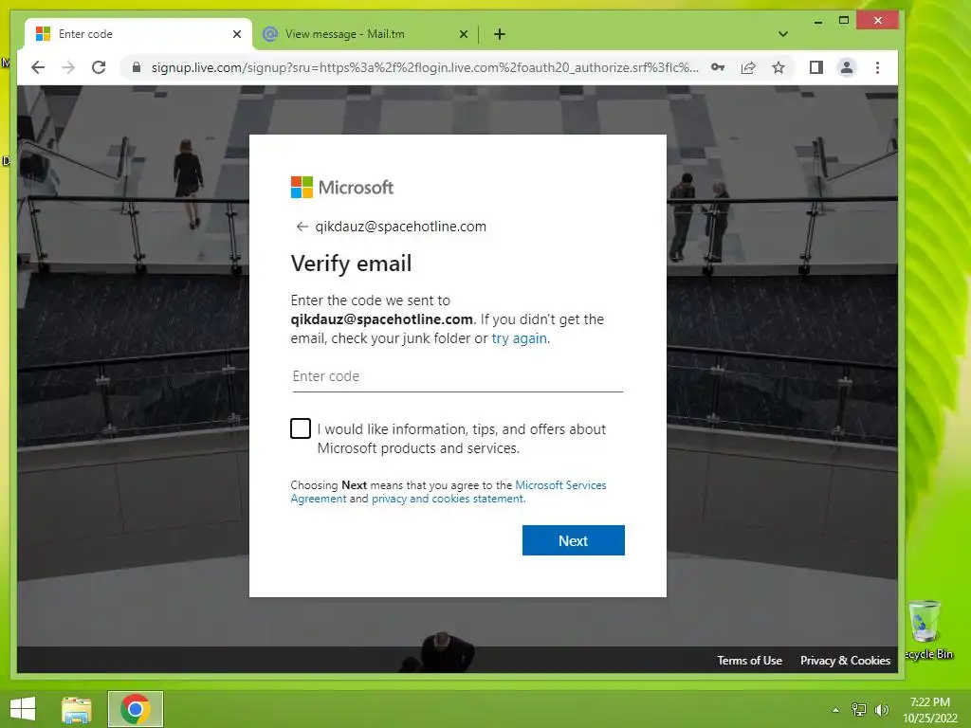View site info via the padlock icon
Viewport: 971px width, 728px height.
137,67
